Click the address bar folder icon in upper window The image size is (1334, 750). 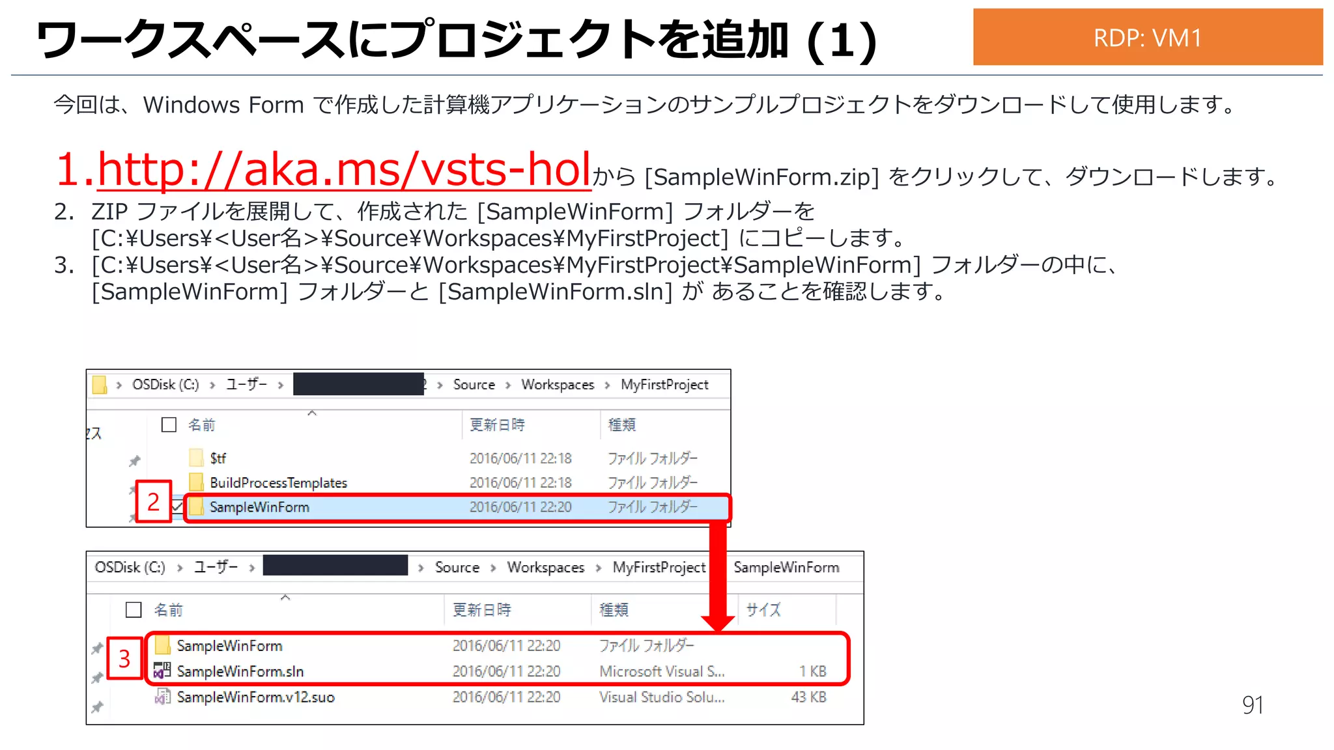point(99,385)
